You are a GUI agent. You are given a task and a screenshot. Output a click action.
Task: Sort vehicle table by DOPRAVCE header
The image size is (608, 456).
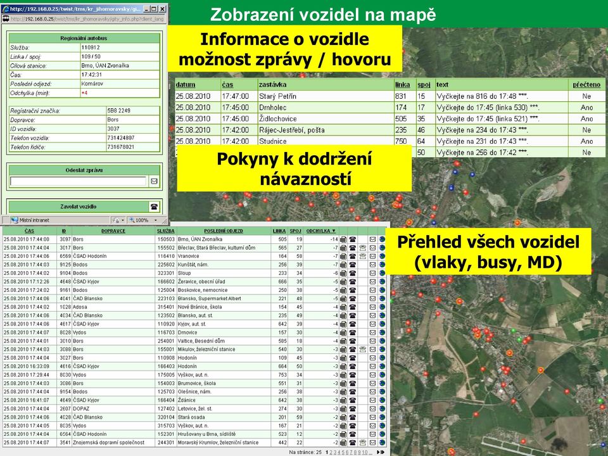click(x=113, y=231)
